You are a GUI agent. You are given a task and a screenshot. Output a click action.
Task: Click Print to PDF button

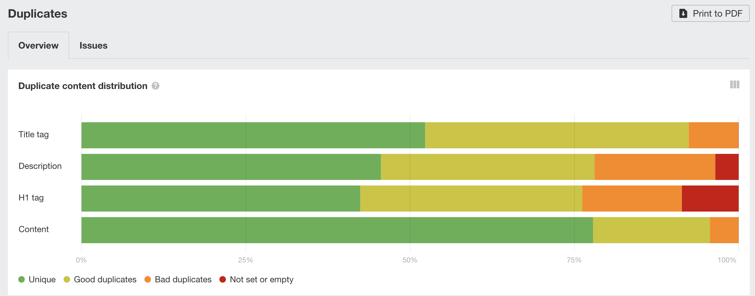710,13
